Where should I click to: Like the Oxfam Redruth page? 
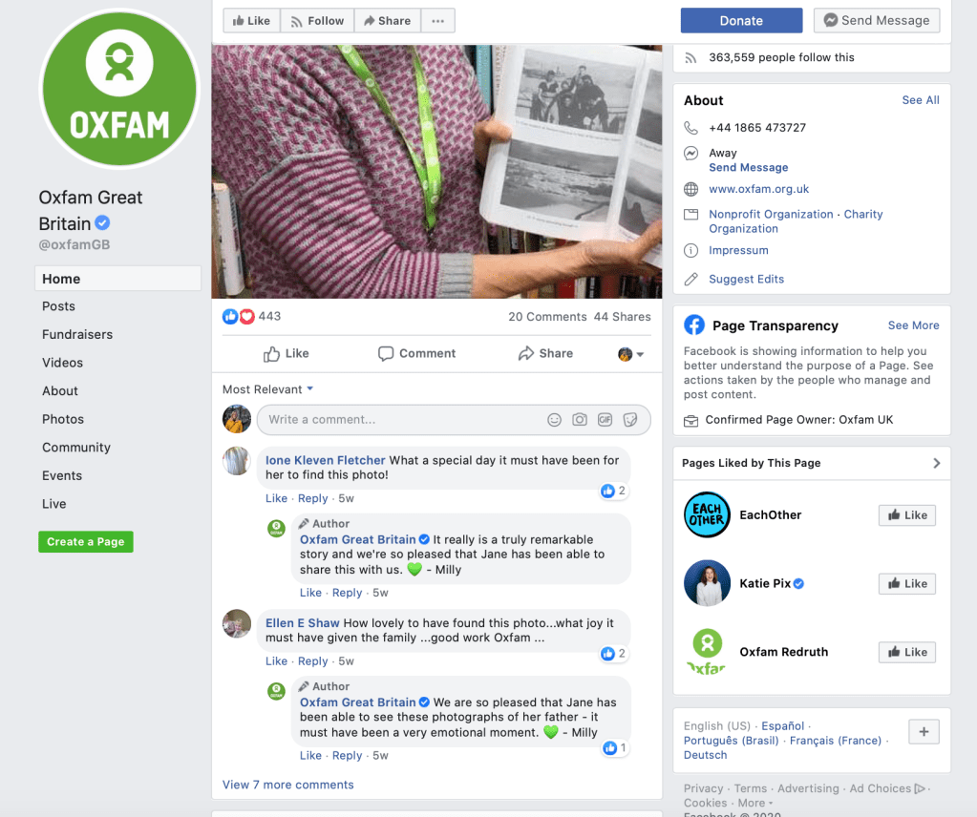click(906, 653)
